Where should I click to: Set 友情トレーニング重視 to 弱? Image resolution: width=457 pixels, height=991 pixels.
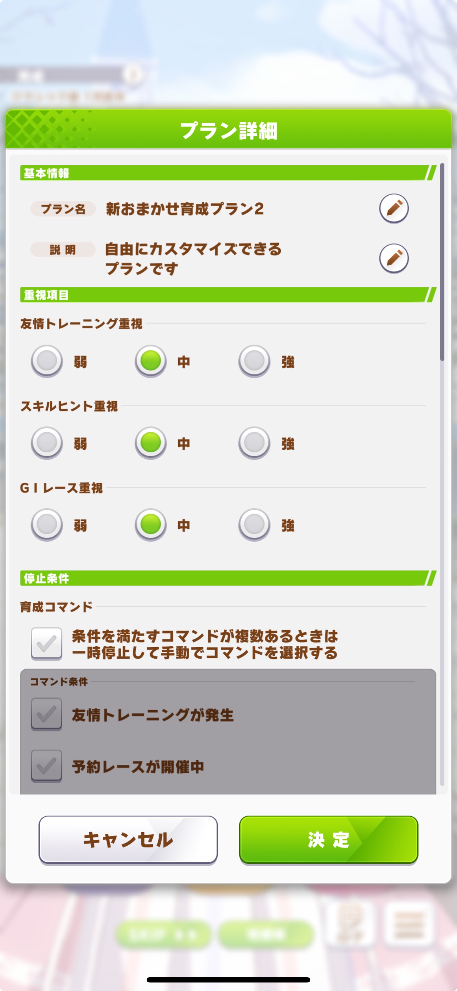[46, 361]
